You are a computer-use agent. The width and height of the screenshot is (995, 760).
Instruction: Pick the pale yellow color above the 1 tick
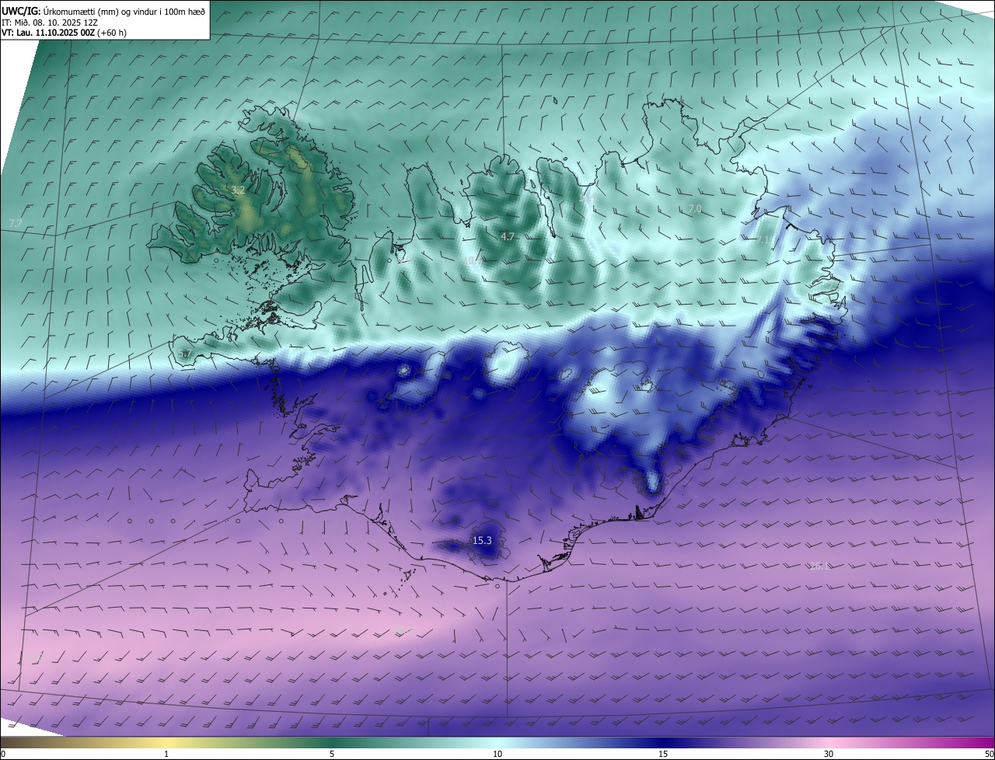(x=166, y=742)
